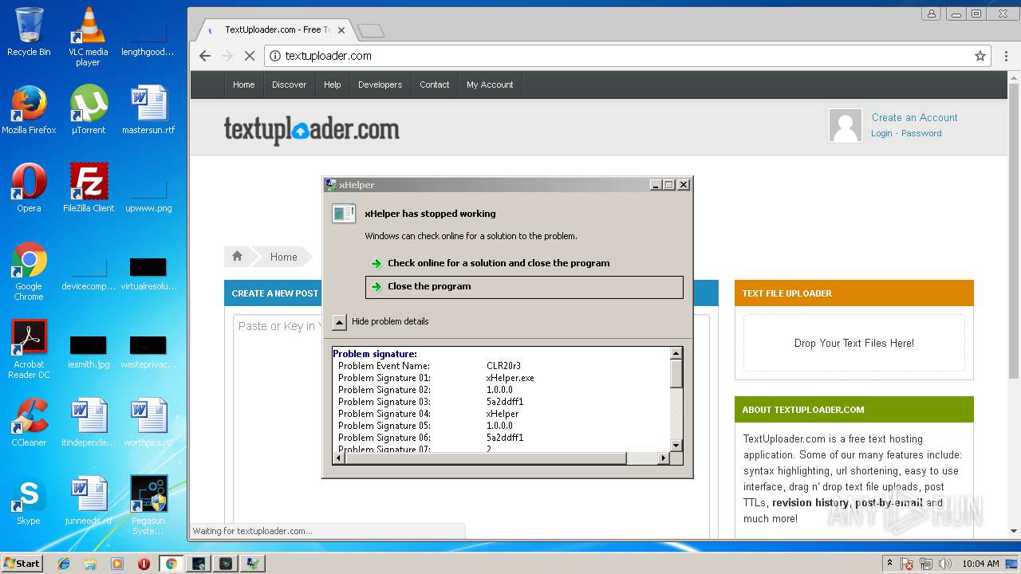This screenshot has width=1021, height=574.
Task: Open the Pegasun System desktop shortcut
Action: [x=148, y=505]
